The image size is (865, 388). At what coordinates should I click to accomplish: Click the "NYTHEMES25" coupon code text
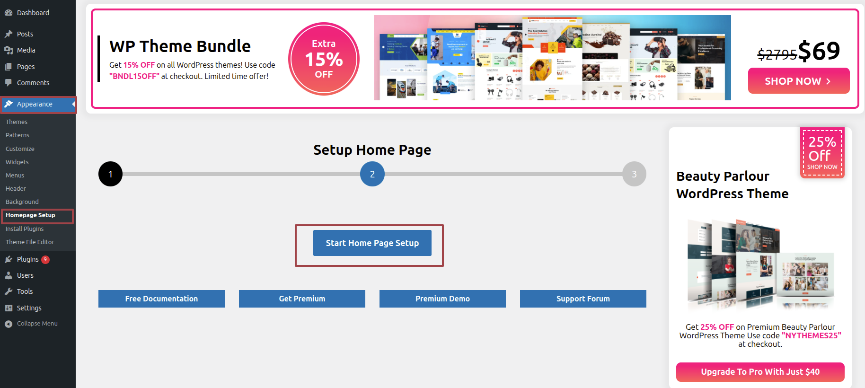pos(812,335)
